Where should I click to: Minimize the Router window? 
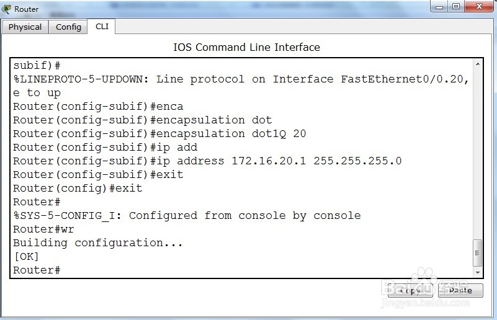point(439,6)
